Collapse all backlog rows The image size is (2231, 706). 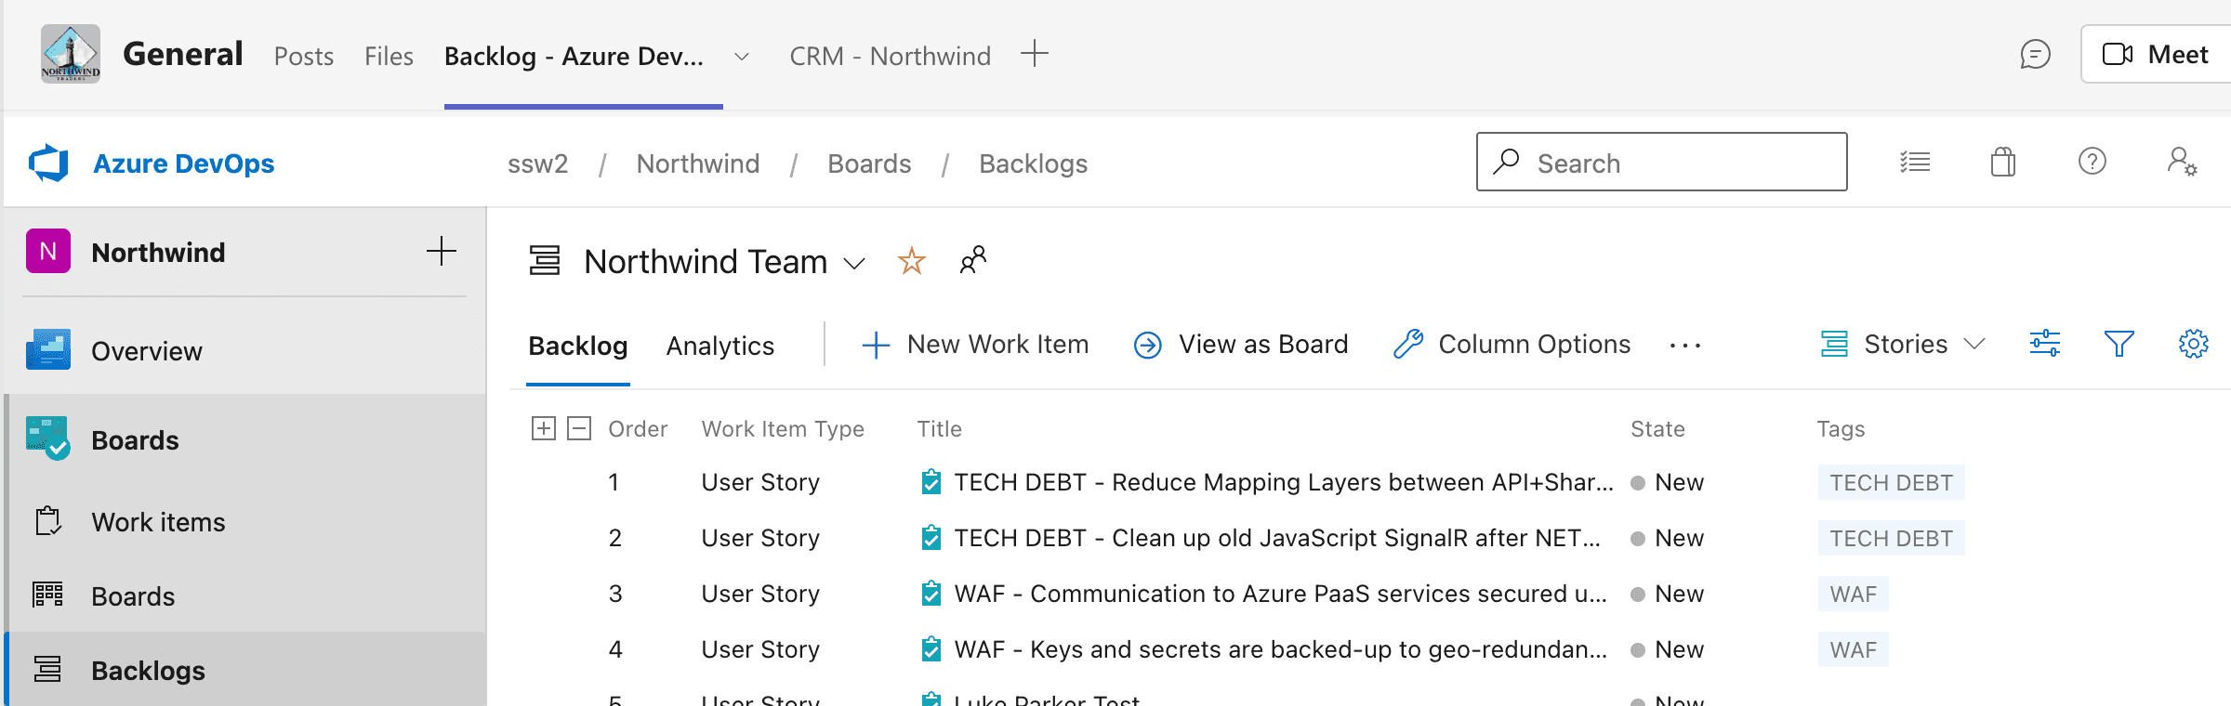[x=579, y=428]
